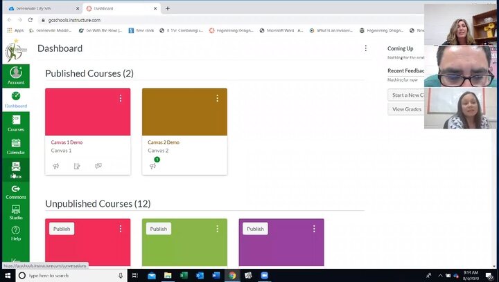Open Canvas 1 Demo card options menu
The height and width of the screenshot is (282, 499).
coord(121,99)
